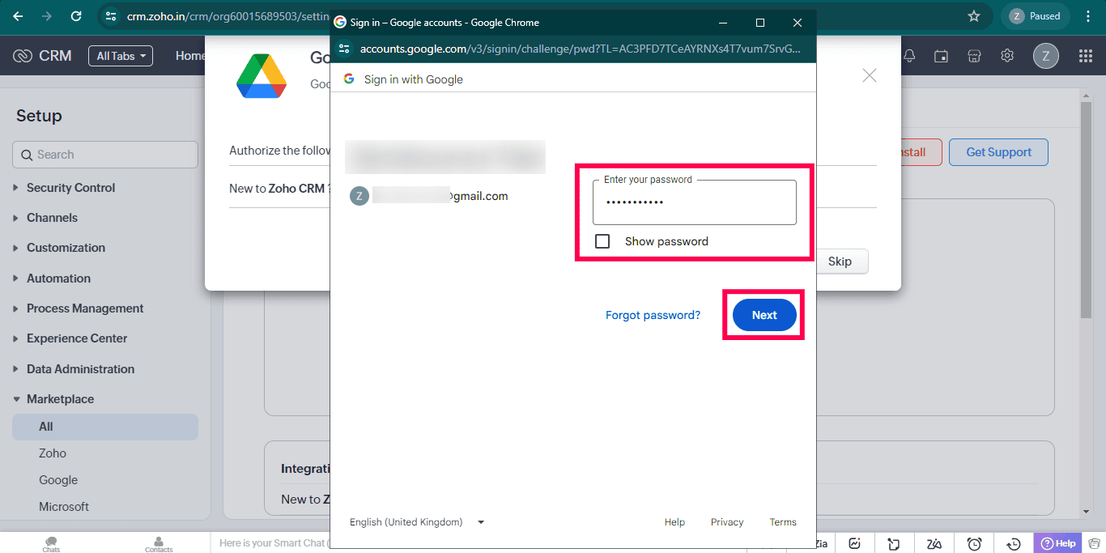Select Microsoft under Marketplace
Viewport: 1106px width, 553px height.
64,507
